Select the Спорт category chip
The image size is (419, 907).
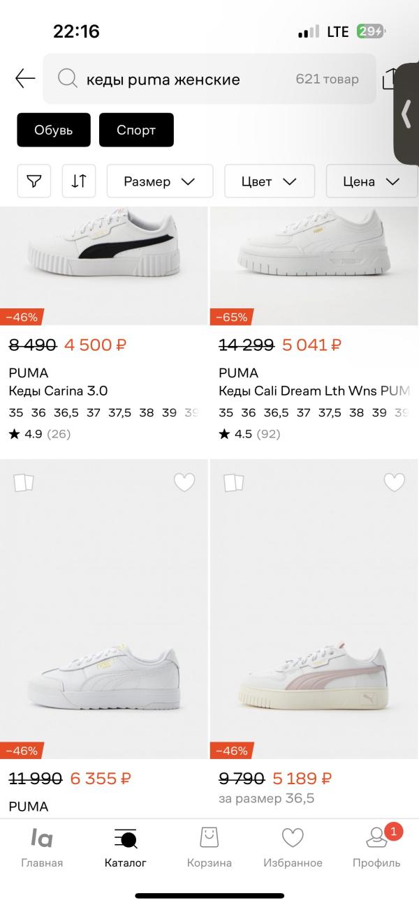136,130
